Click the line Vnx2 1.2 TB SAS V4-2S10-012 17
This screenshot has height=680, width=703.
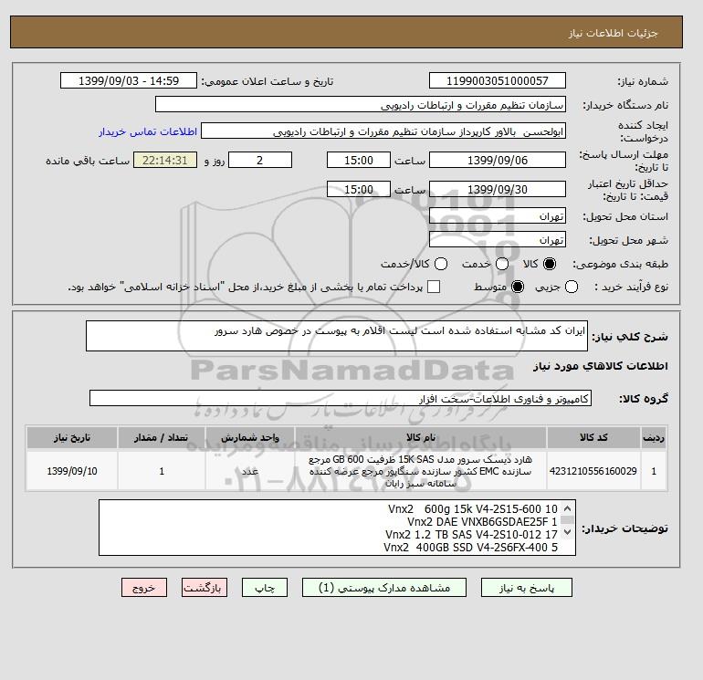tap(471, 534)
